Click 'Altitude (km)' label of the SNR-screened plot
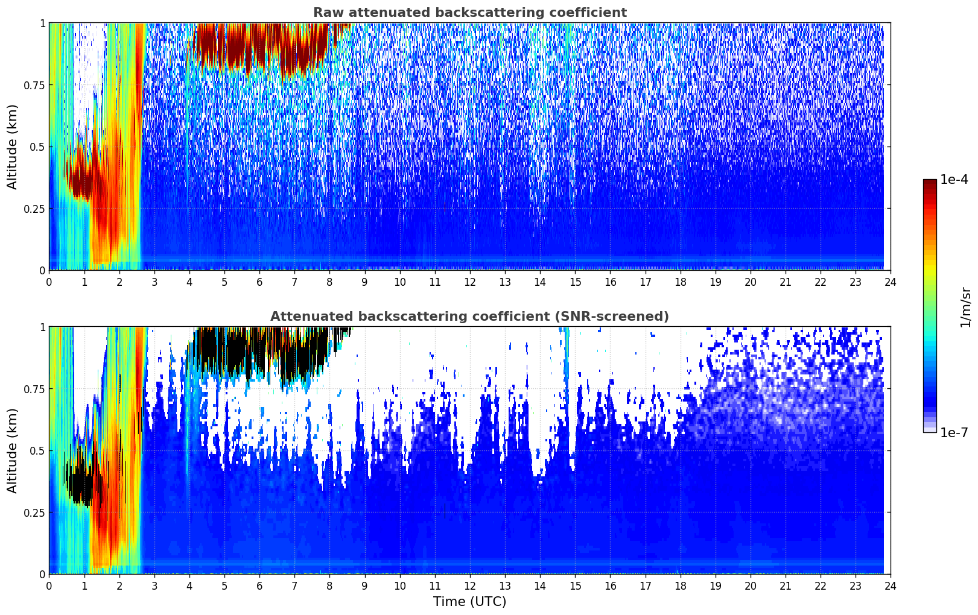This screenshot has width=978, height=615. click(13, 450)
